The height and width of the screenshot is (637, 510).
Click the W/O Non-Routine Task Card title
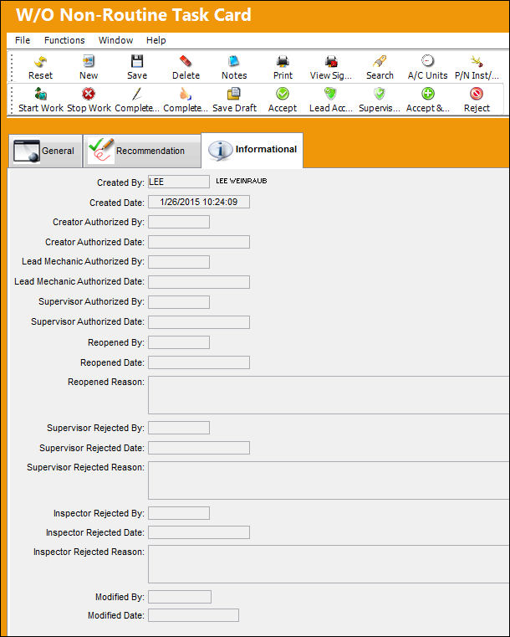[134, 15]
